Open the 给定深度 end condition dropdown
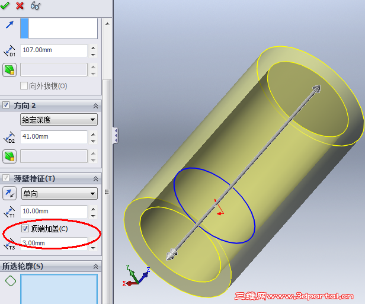The image size is (365, 304). [x=59, y=120]
